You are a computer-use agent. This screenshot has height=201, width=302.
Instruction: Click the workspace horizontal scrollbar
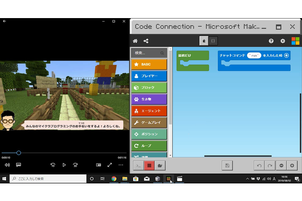238,156
